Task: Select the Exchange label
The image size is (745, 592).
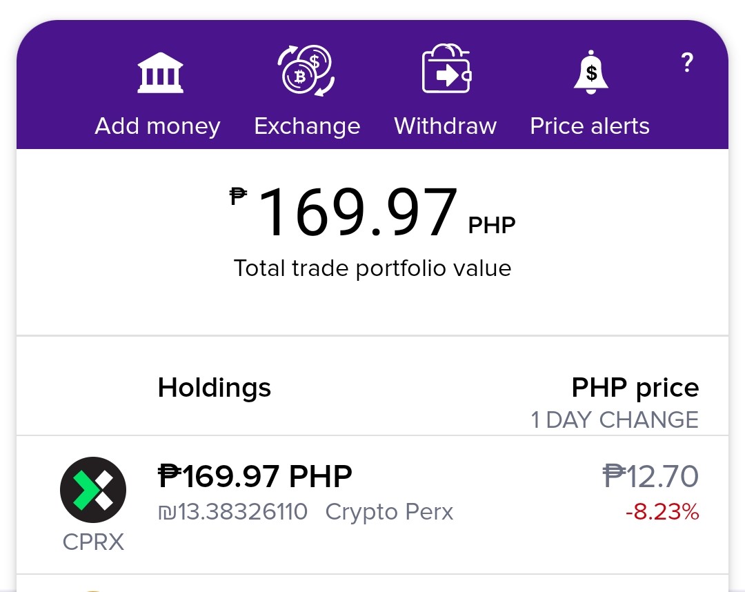Action: pyautogui.click(x=307, y=126)
